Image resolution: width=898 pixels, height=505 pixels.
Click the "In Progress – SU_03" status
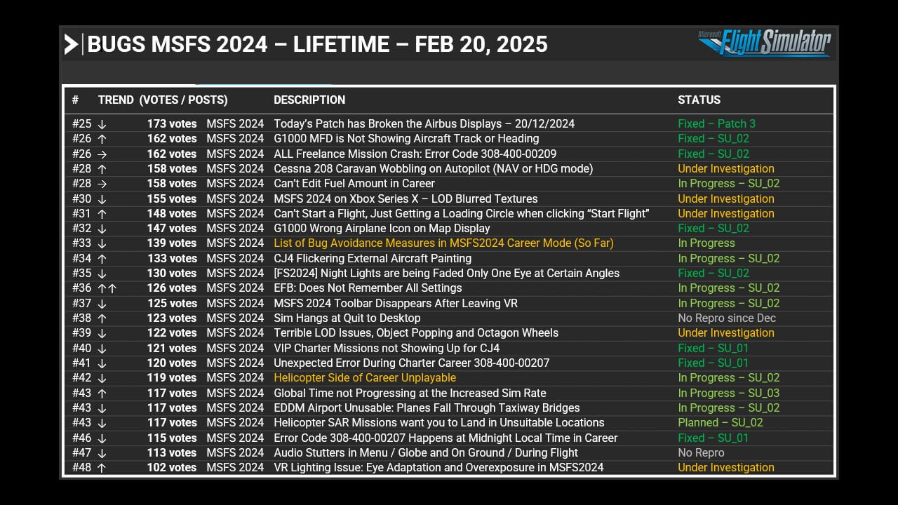pos(728,393)
